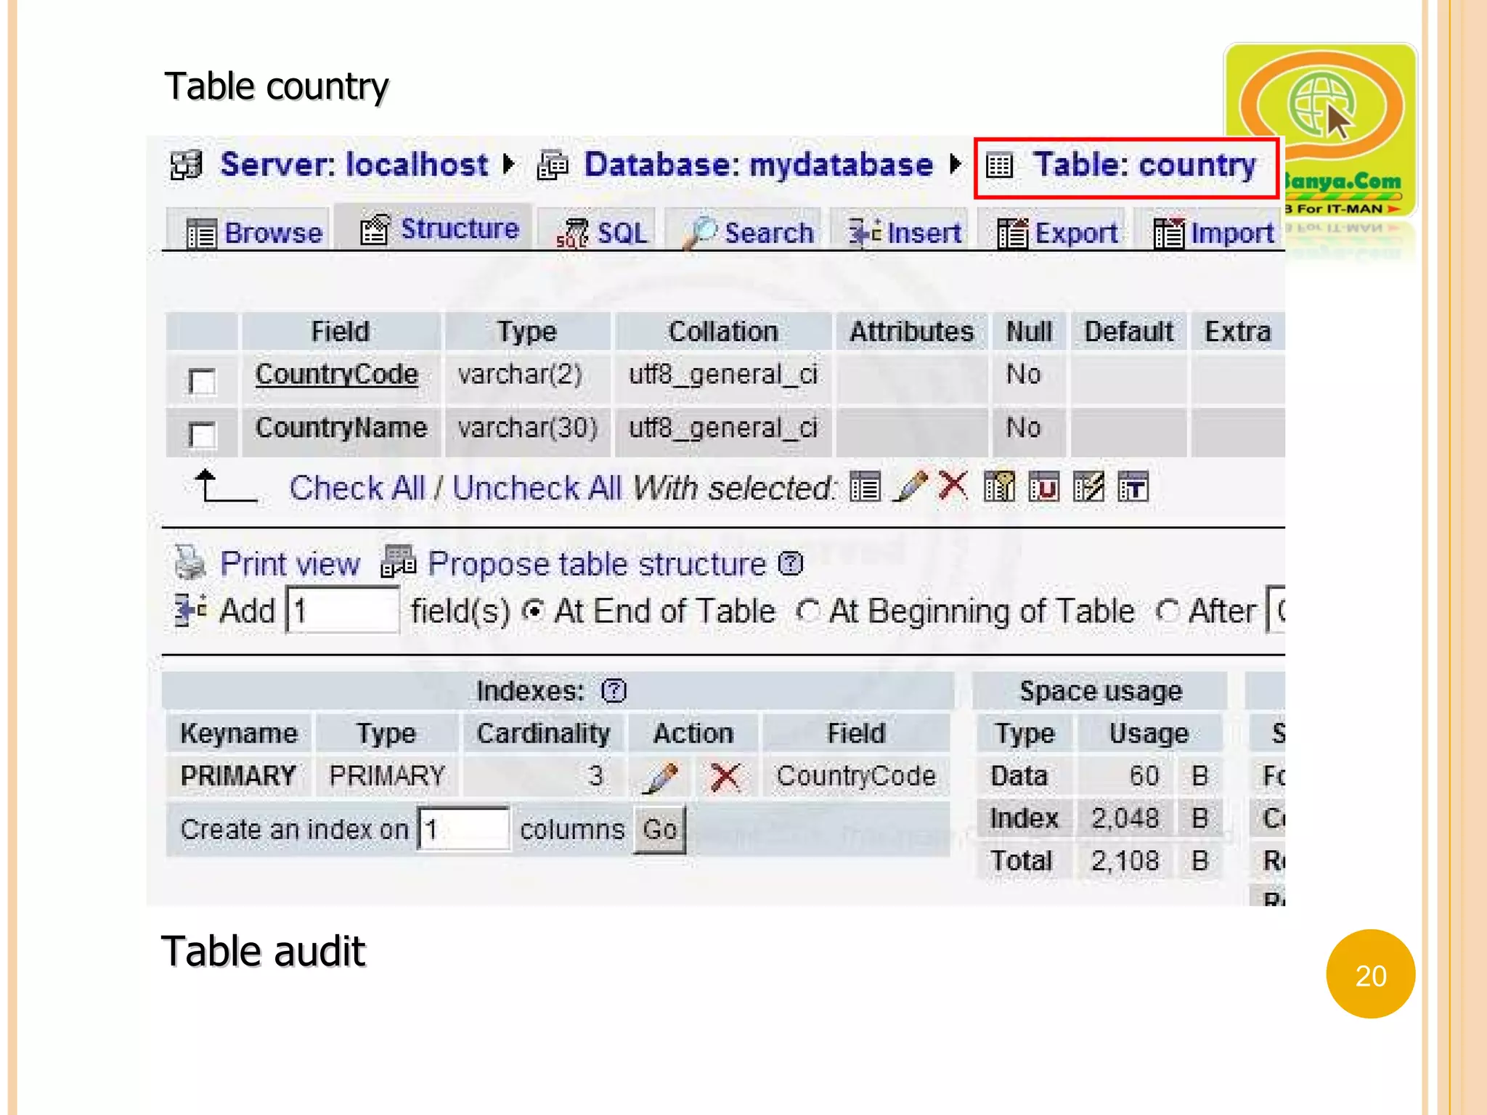Select the At End of Table radio
Screen dimensions: 1487x1115
pos(534,611)
